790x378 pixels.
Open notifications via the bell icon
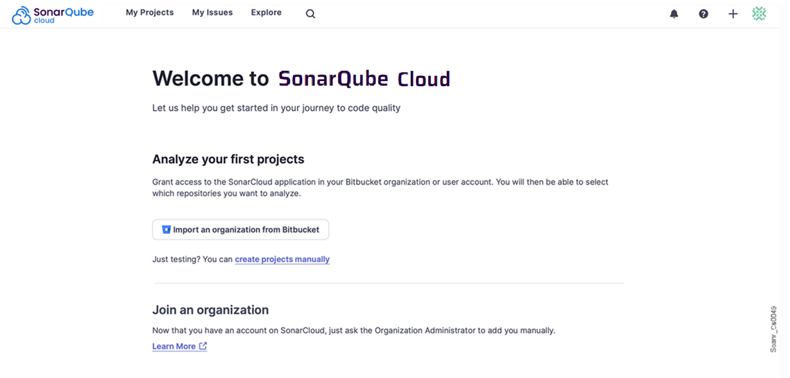(x=674, y=14)
